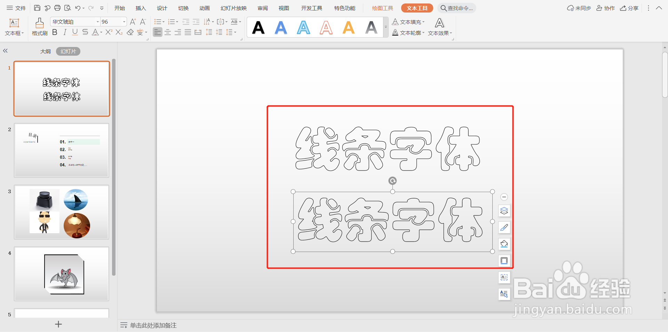This screenshot has width=668, height=332.
Task: Click the 未同步 sync button
Action: click(x=579, y=8)
